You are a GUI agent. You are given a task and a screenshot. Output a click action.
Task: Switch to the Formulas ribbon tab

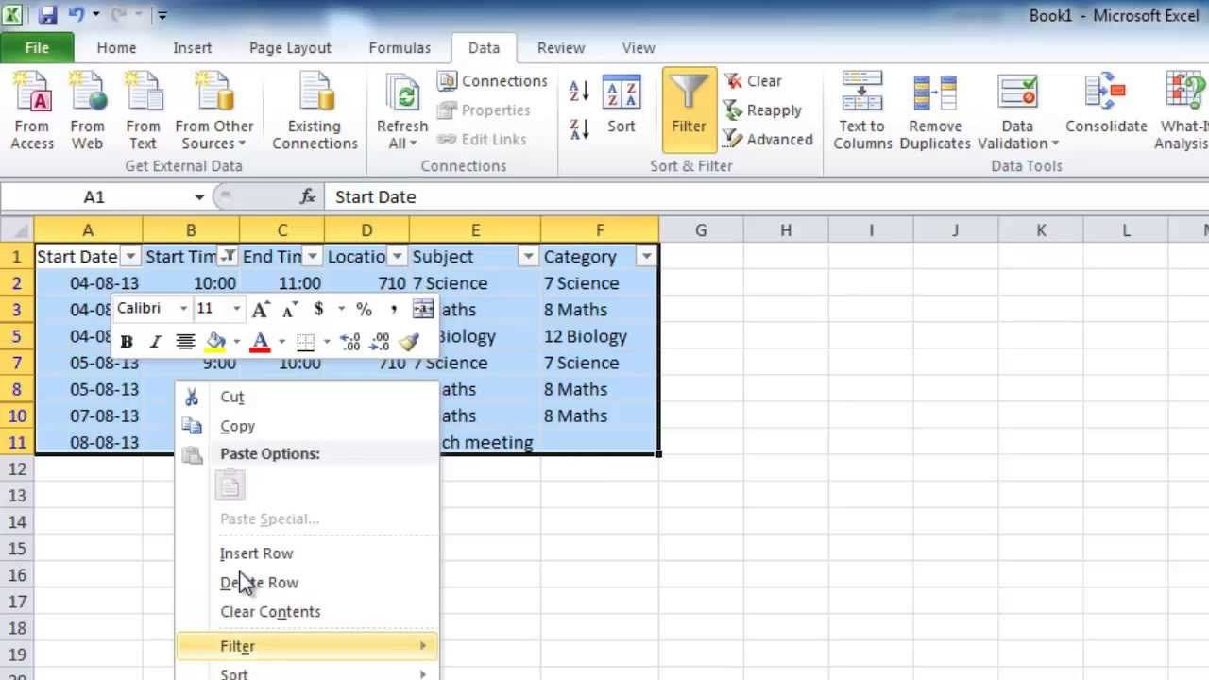tap(400, 47)
